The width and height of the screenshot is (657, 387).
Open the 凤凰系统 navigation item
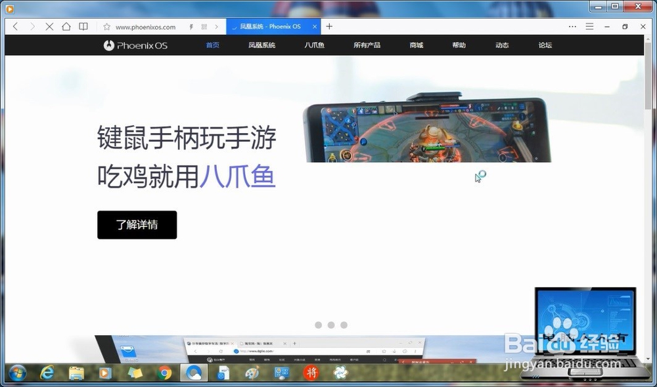pos(261,45)
